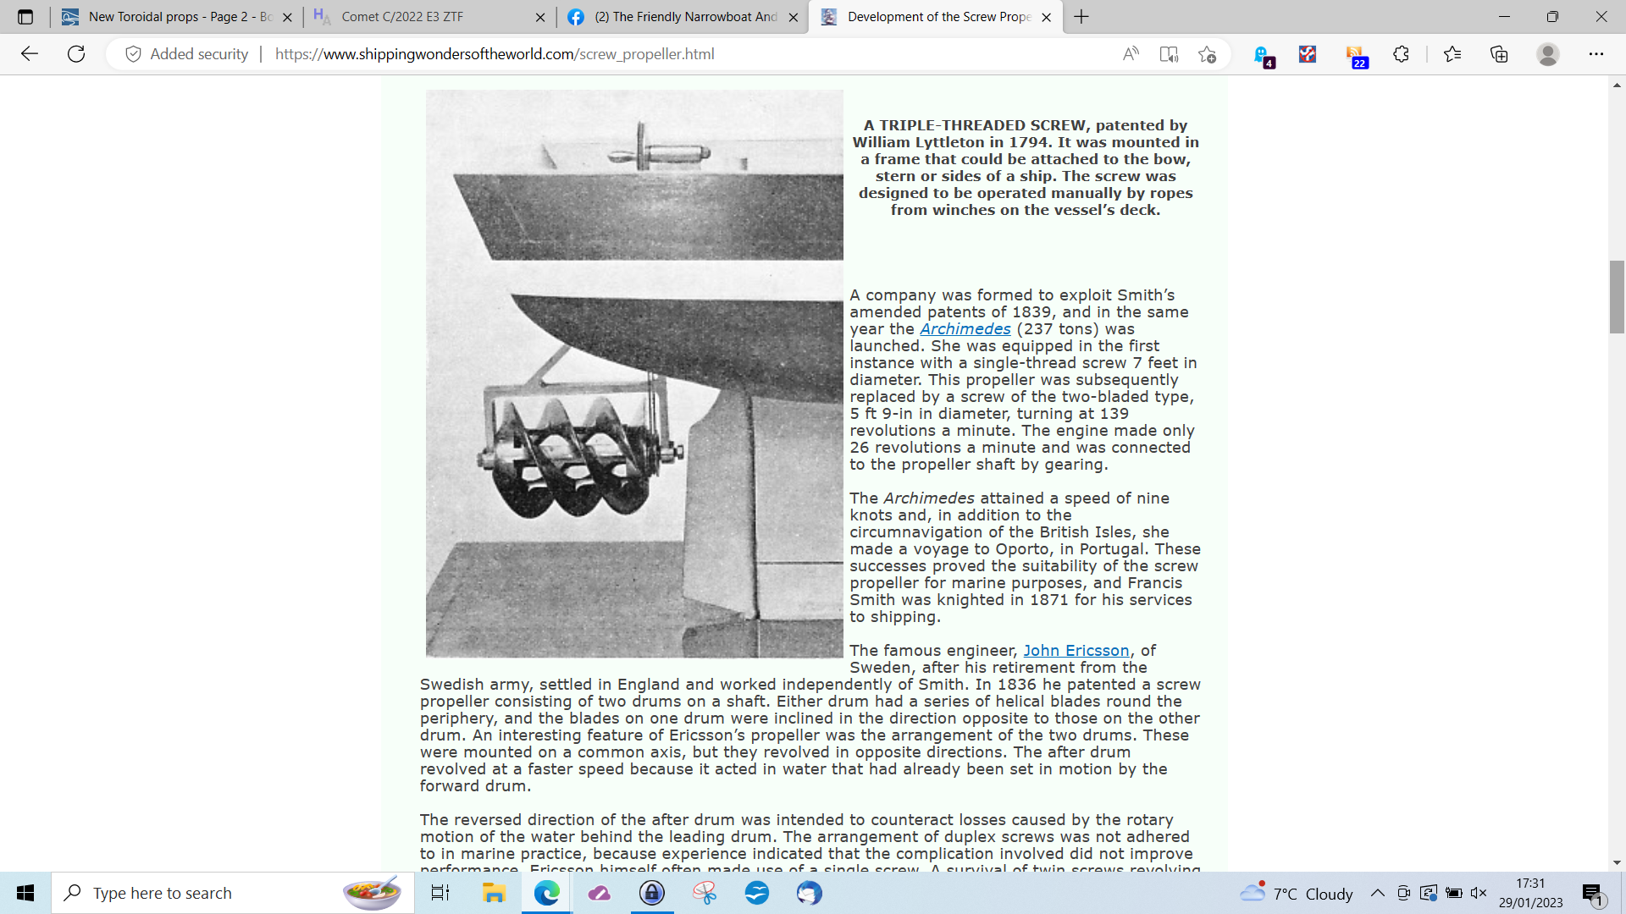The image size is (1626, 914).
Task: Open Settings and more menu
Action: pos(1596,54)
